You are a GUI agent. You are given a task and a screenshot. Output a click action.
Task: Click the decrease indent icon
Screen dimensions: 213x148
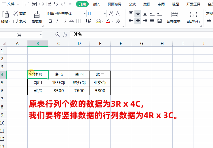(x=152, y=13)
